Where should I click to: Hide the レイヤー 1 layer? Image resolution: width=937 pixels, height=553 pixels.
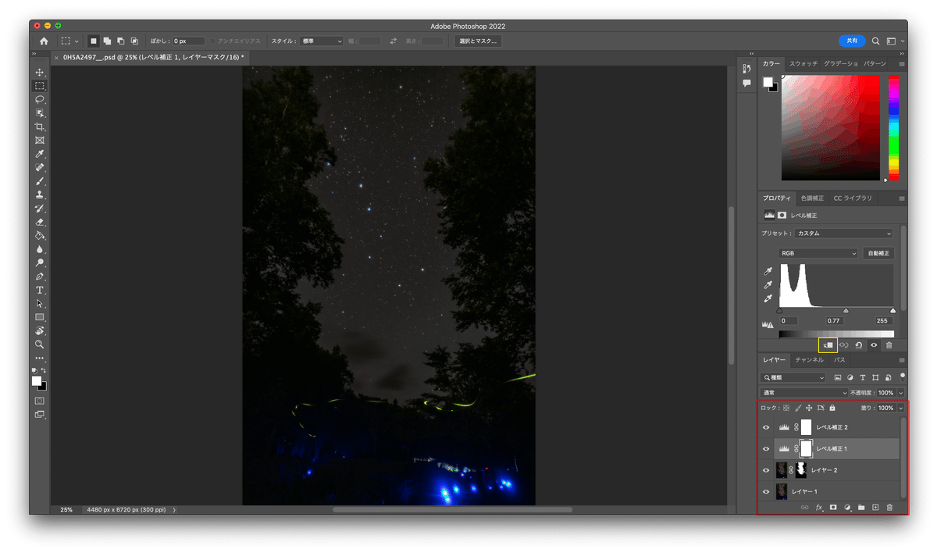coord(766,491)
